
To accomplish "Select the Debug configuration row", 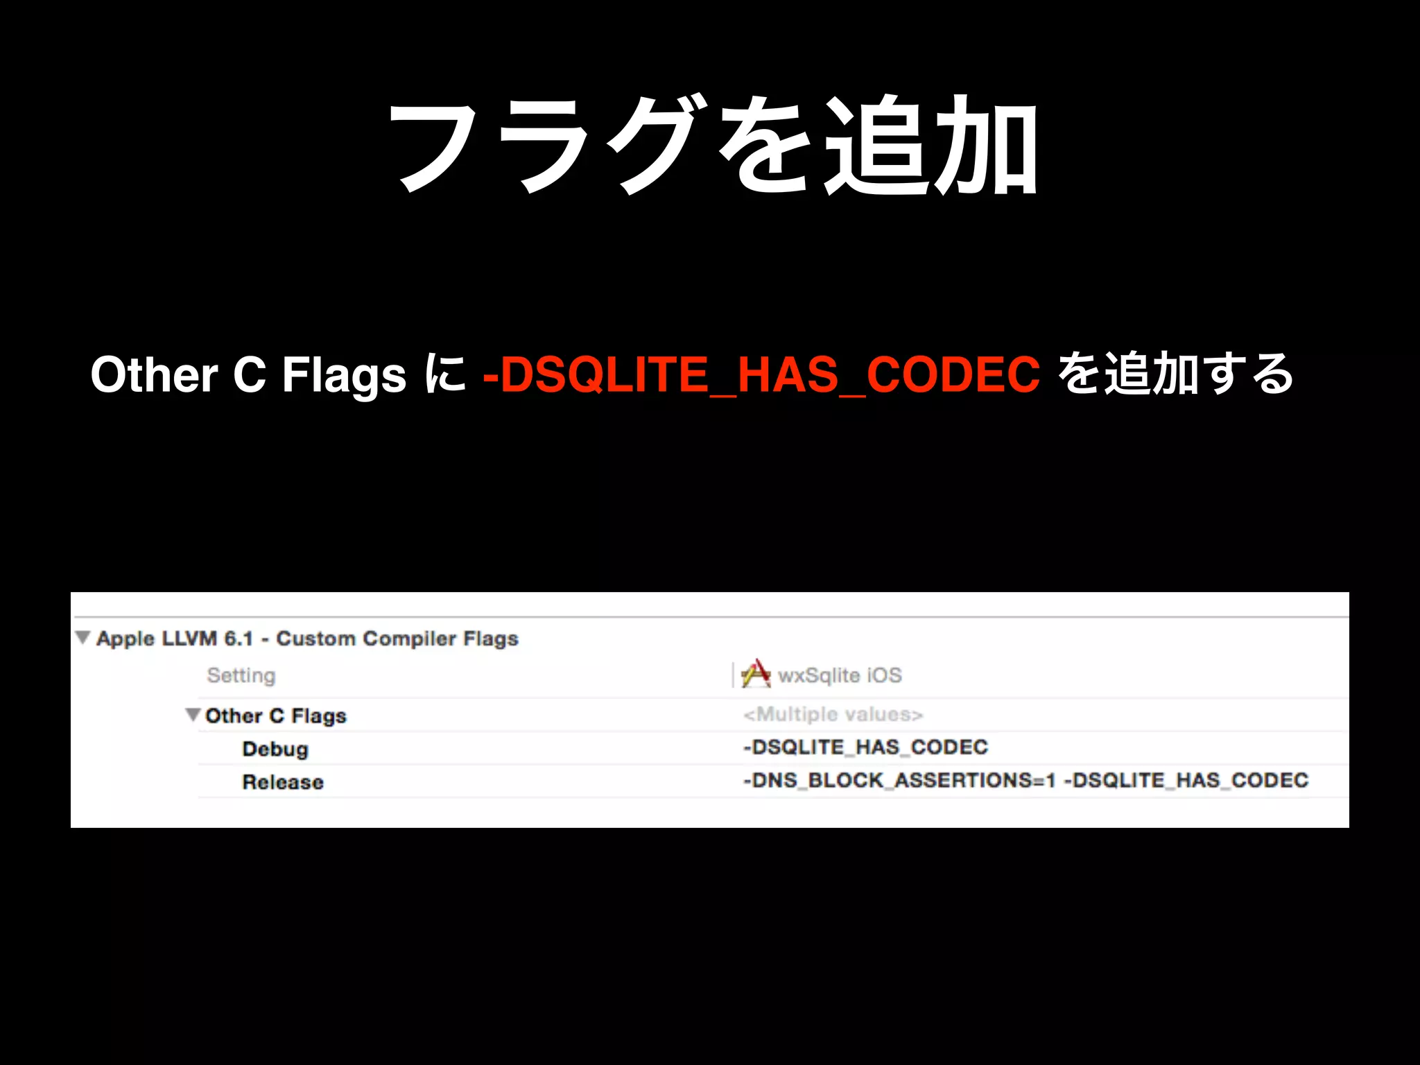I will pos(773,748).
